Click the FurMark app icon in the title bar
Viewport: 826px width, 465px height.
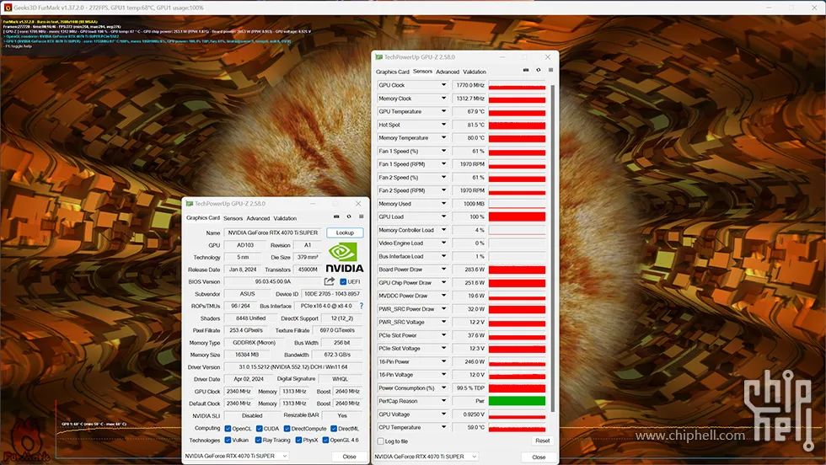[x=8, y=8]
